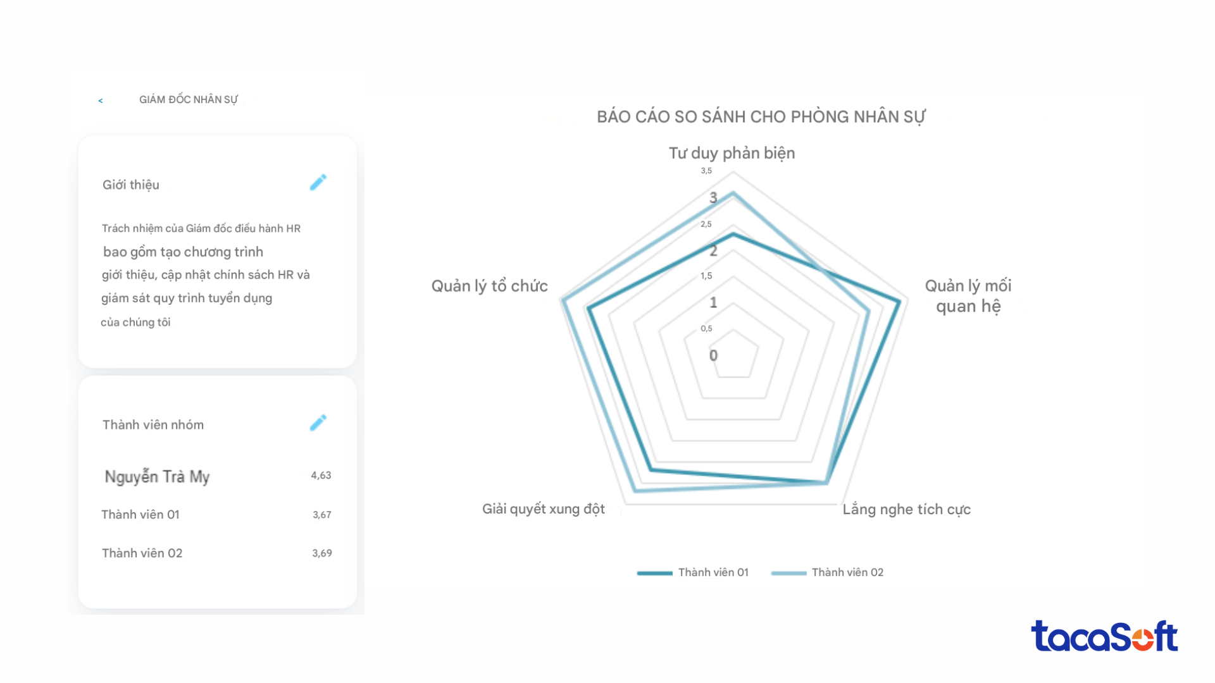Click Nguyễn Trà My's score 4,63

tap(321, 476)
